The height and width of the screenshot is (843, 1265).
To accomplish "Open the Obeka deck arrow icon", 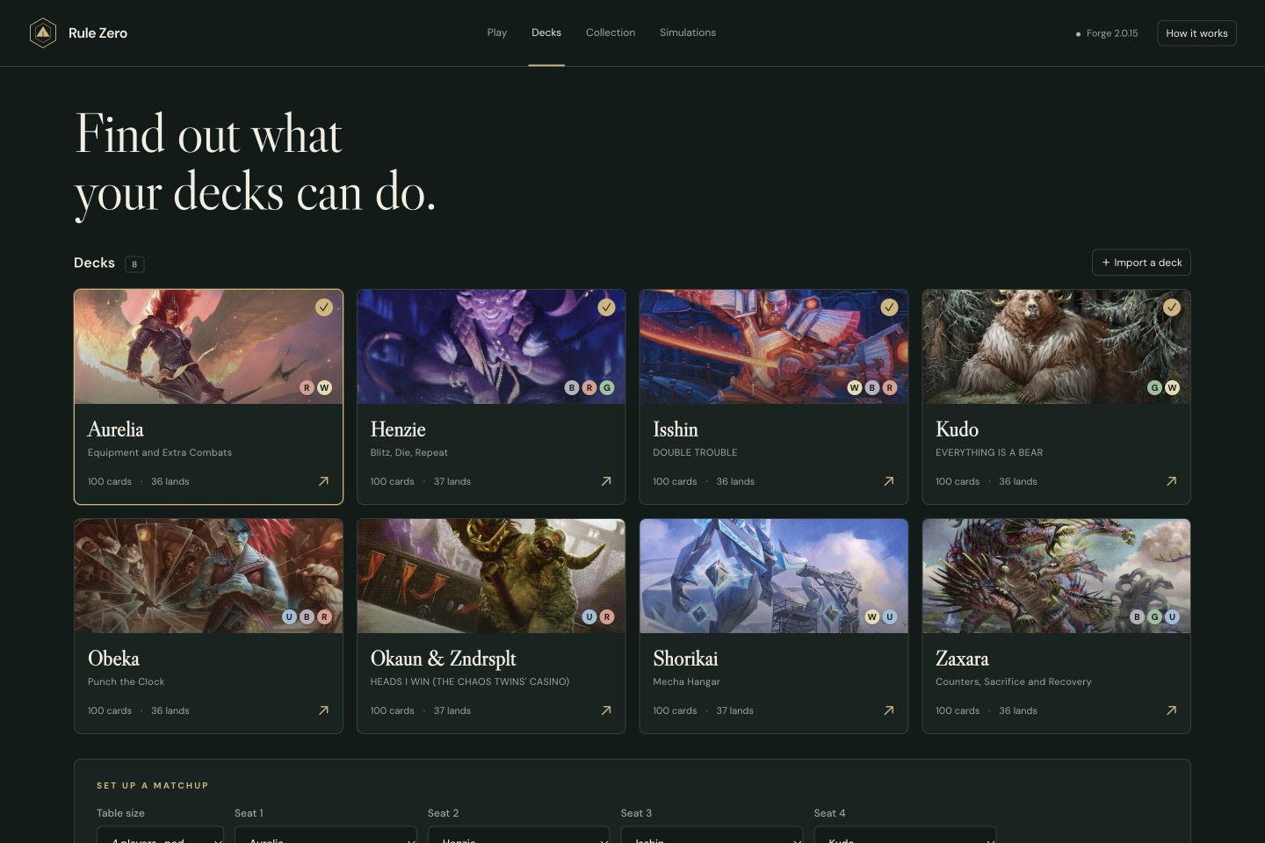I will pos(323,710).
